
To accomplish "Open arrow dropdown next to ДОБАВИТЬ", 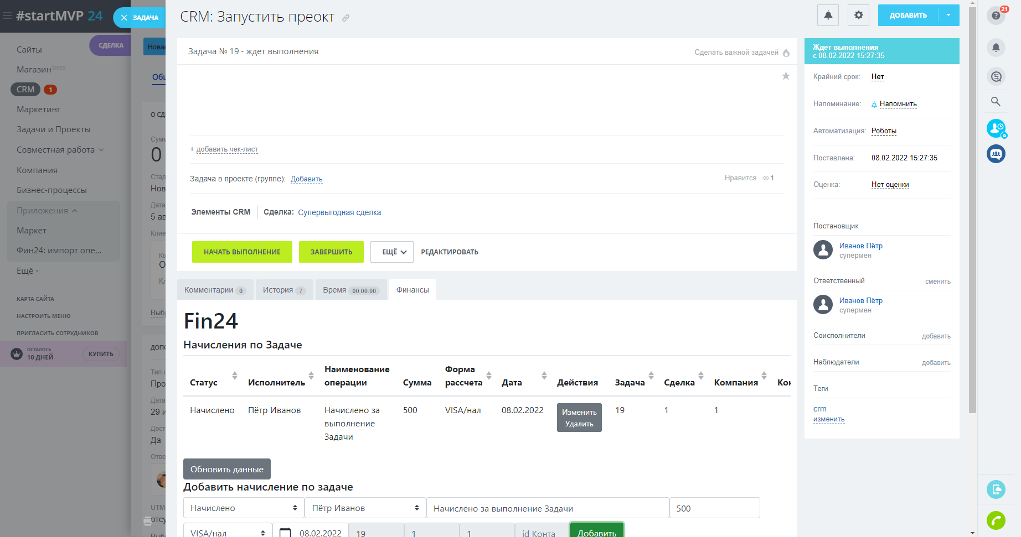I will point(948,15).
